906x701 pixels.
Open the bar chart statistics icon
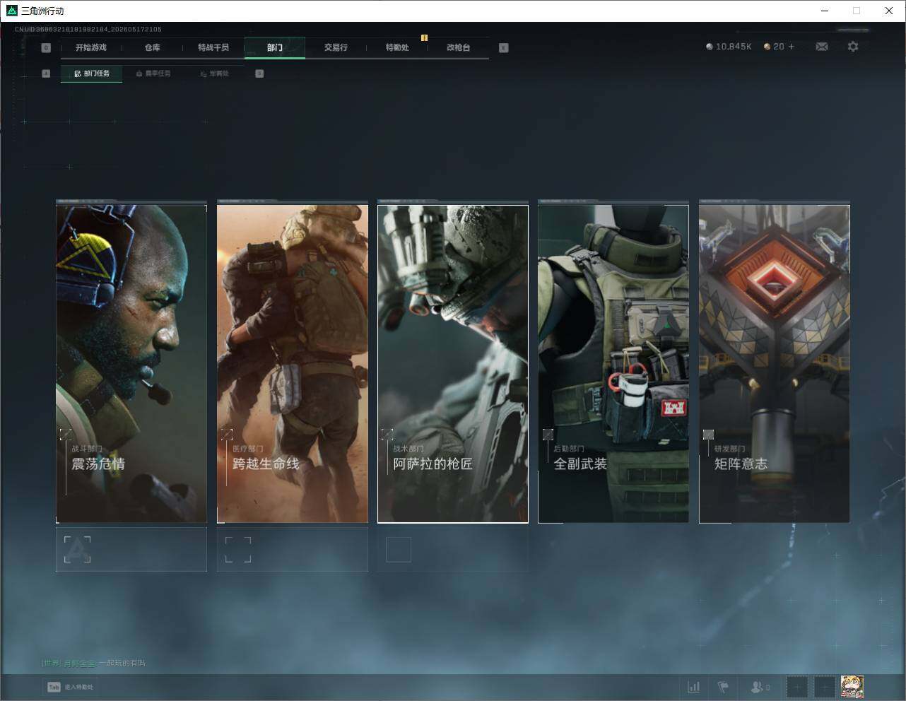(694, 687)
